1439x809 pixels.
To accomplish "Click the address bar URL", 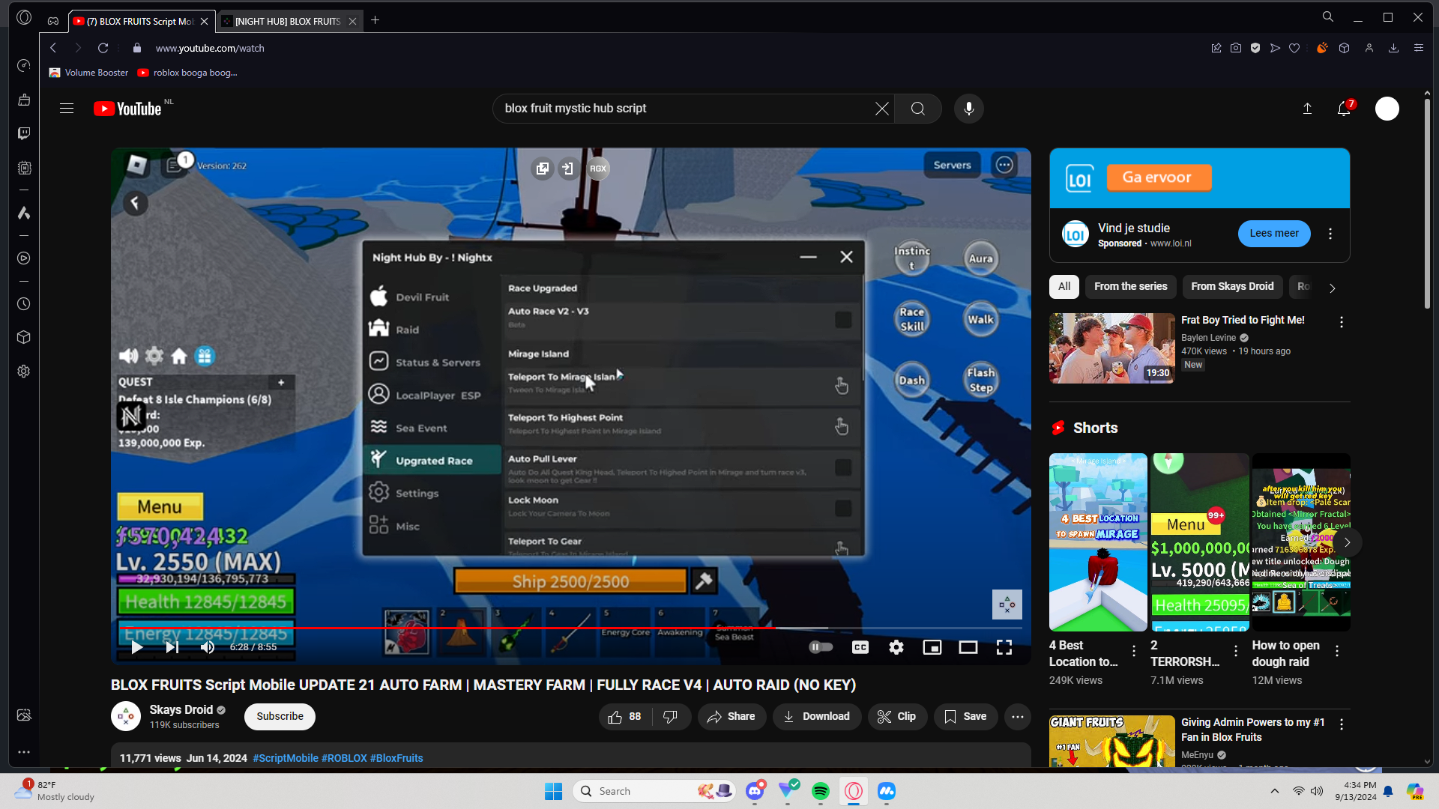I will (210, 48).
